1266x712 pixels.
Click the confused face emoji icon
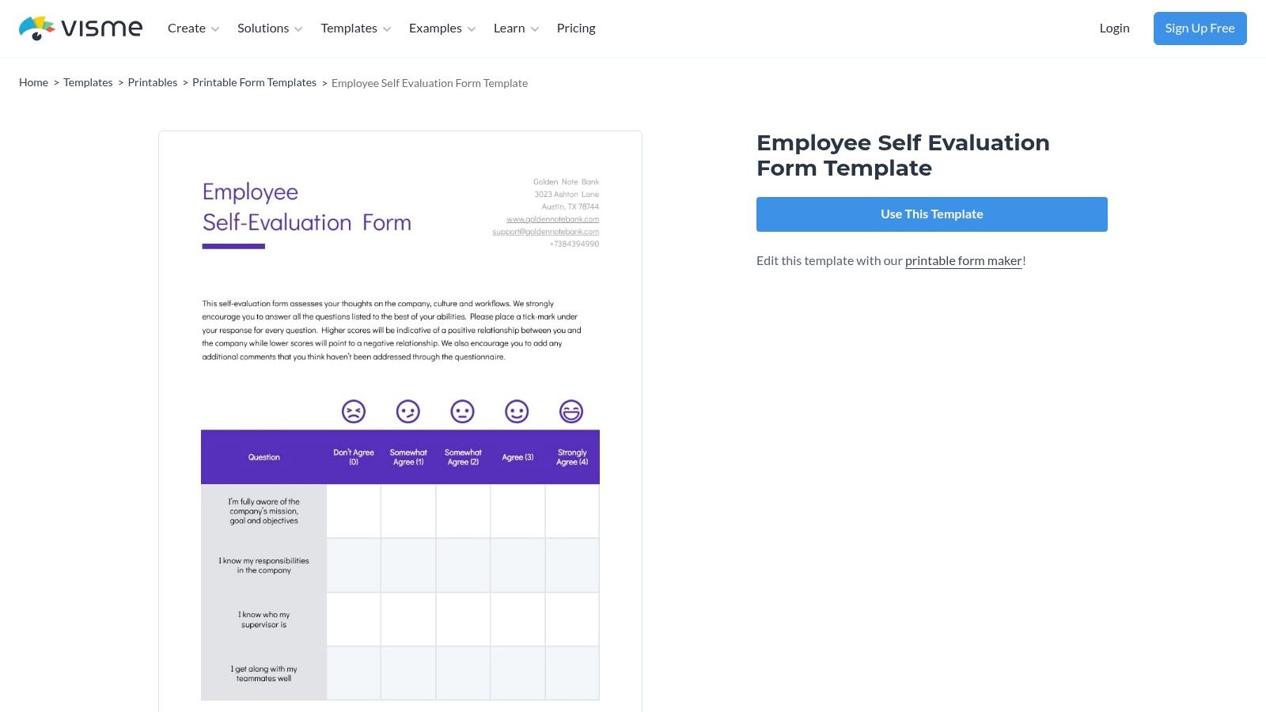tap(408, 411)
